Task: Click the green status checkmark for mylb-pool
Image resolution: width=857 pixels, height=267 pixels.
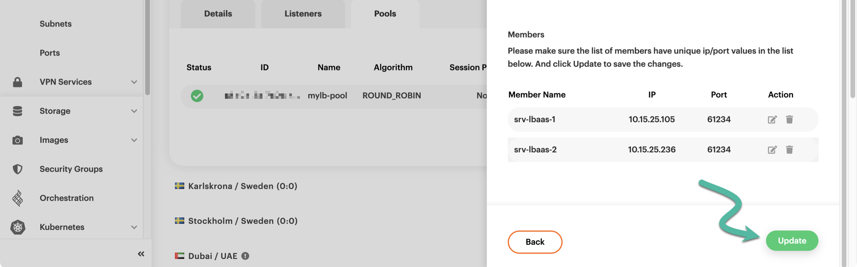Action: [x=197, y=96]
